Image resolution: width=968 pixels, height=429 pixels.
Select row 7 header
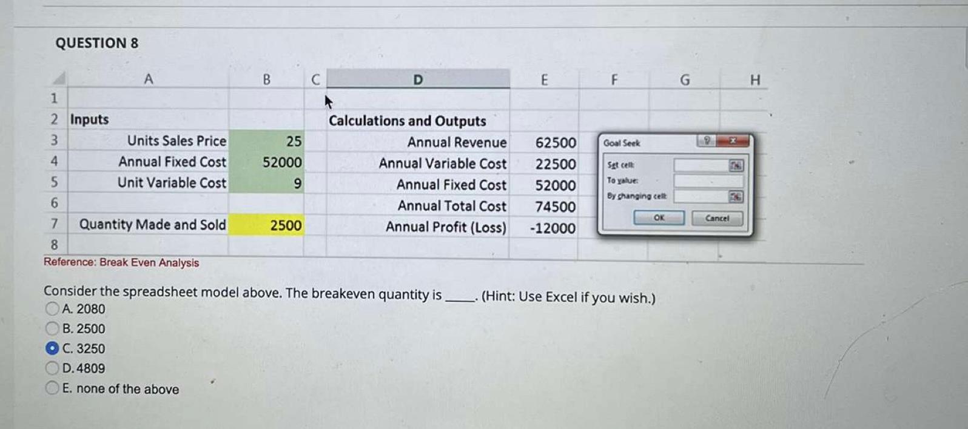tap(54, 224)
